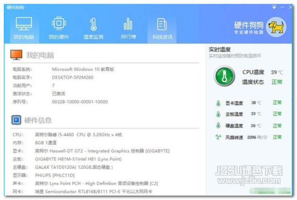The image size is (297, 200).
Task: Select the text Microsoft Windows 10 教育版
Action: pos(83,69)
